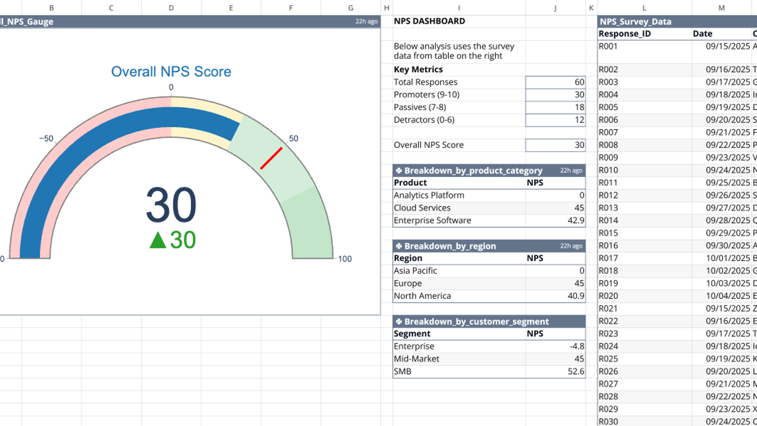Select the NPS_Survey_Data table name header
Screen dimensions: 757x426
tap(636, 21)
